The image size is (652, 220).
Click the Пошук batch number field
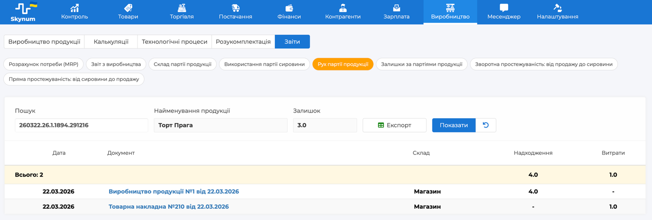(81, 125)
